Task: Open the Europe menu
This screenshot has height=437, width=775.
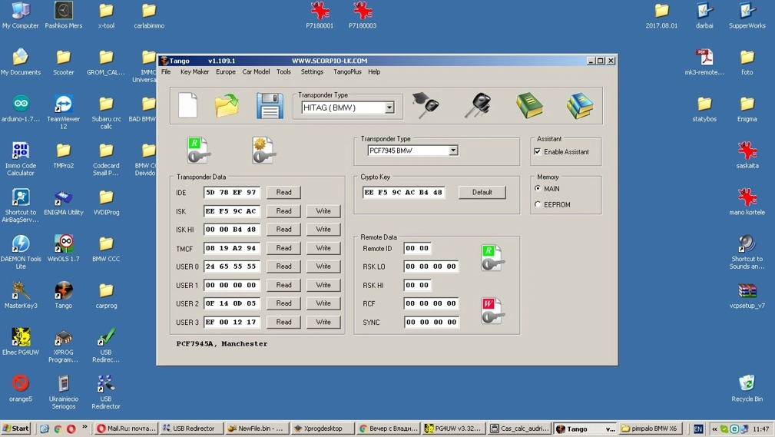Action: pyautogui.click(x=225, y=71)
